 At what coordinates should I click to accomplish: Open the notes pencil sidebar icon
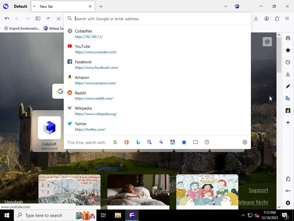click(288, 86)
